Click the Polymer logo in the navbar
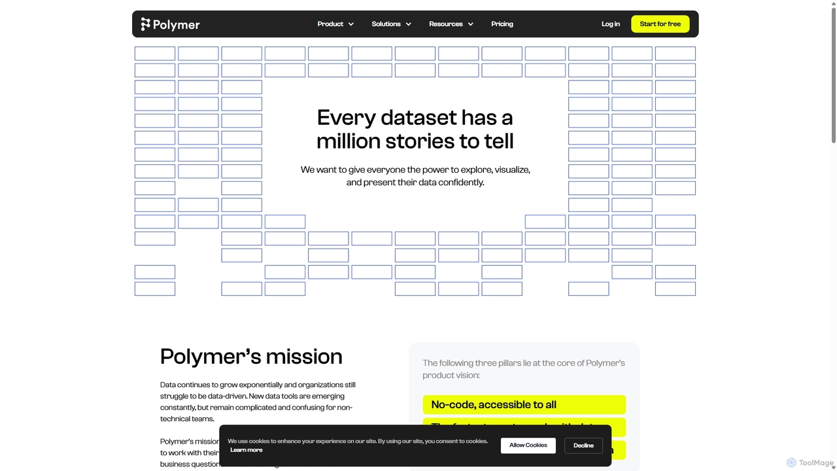837x471 pixels. click(170, 24)
